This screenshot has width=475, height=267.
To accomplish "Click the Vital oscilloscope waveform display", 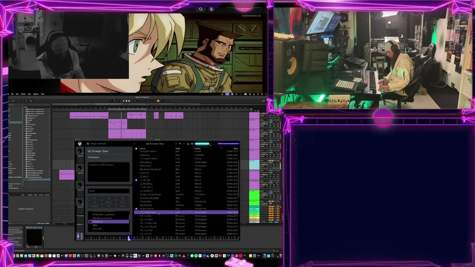I will click(x=228, y=144).
